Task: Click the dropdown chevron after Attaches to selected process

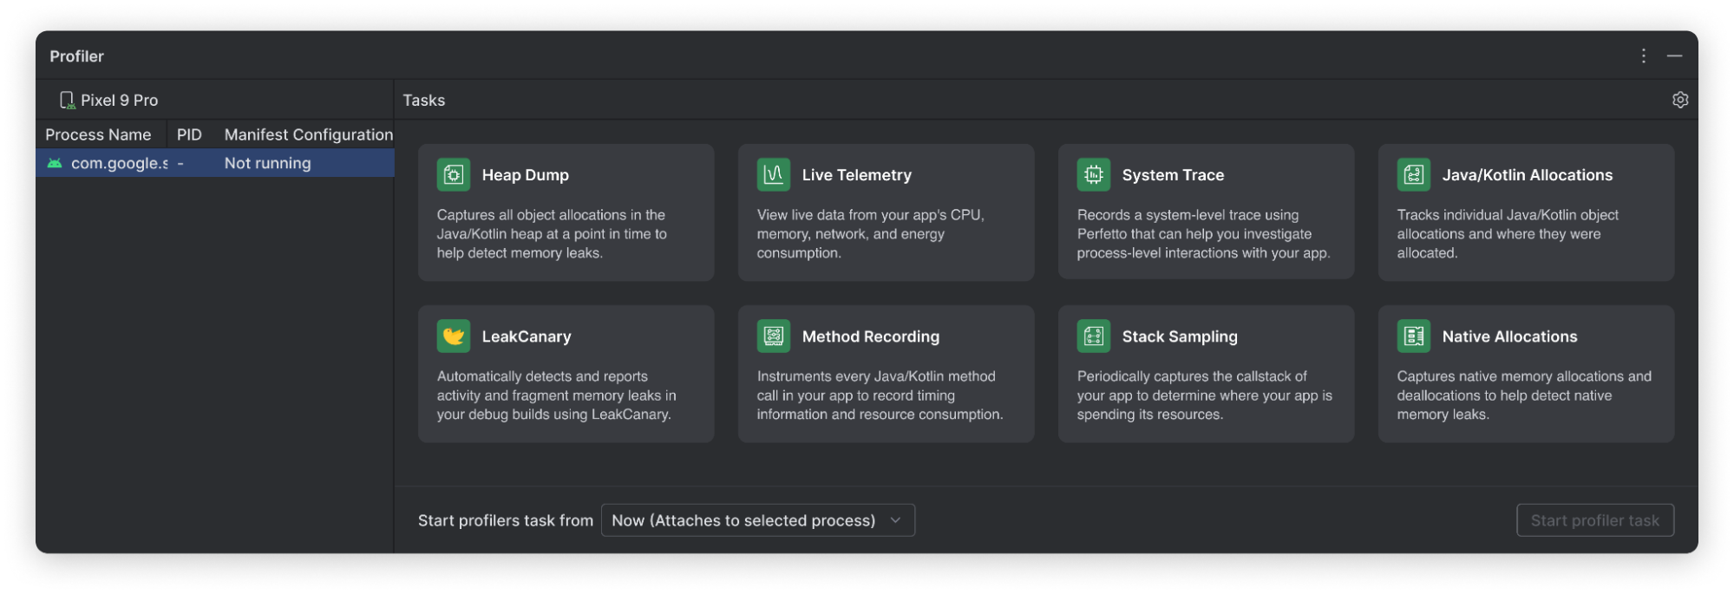Action: pyautogui.click(x=896, y=520)
